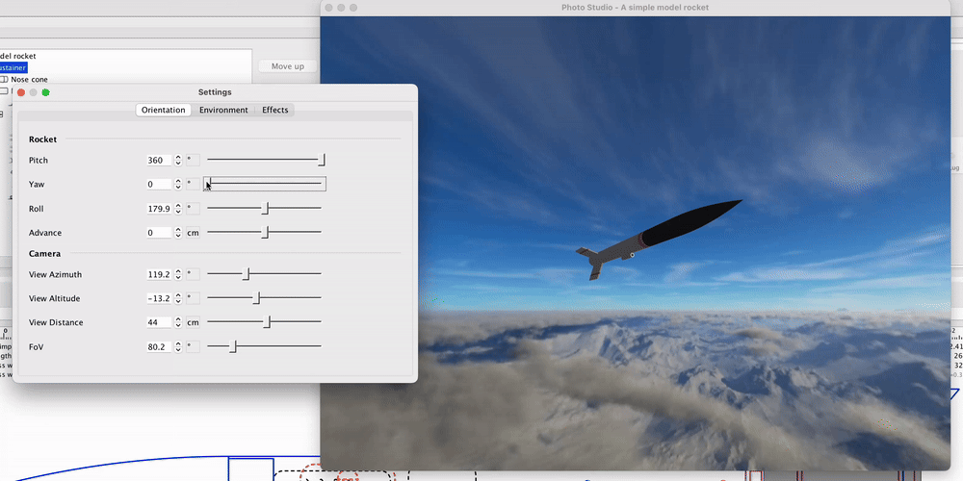Click the FoV slider handle
Image resolution: width=963 pixels, height=481 pixels.
[x=233, y=346]
